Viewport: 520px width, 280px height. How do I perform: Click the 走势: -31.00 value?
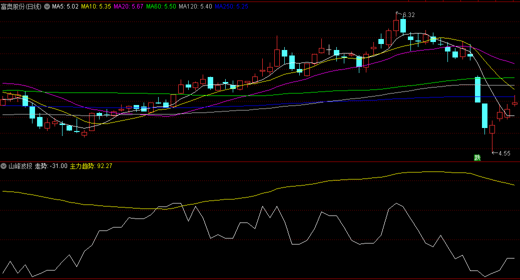(51, 165)
